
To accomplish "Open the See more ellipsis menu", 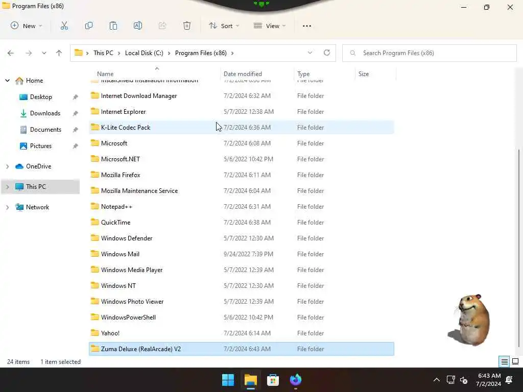I will (307, 26).
